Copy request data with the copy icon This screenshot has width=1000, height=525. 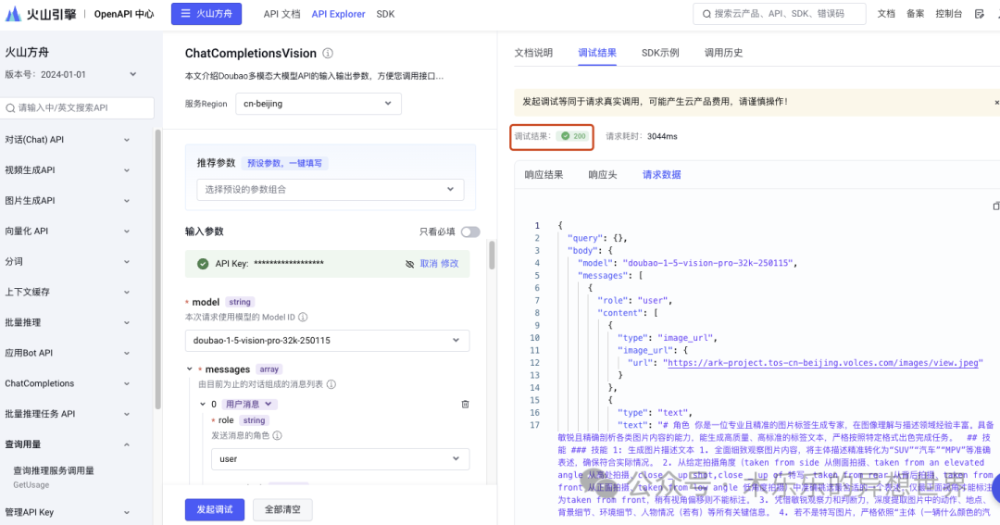995,206
